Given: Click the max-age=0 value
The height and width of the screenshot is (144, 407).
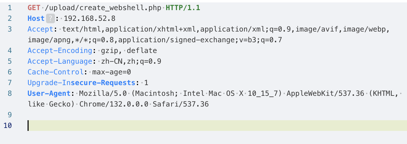Looking at the screenshot, I should coord(112,72).
